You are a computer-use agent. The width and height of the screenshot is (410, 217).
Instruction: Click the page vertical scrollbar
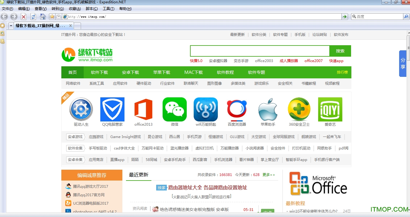tap(408, 121)
